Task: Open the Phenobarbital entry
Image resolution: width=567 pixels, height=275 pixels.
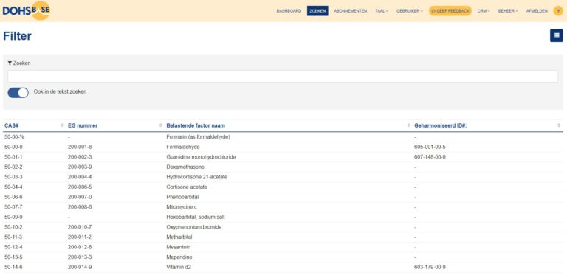Action: coord(182,197)
